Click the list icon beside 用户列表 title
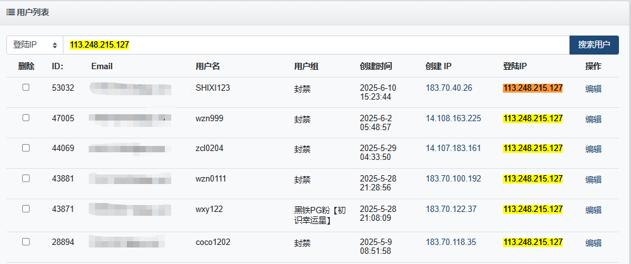Viewport: 631px width, 264px height. click(x=11, y=11)
